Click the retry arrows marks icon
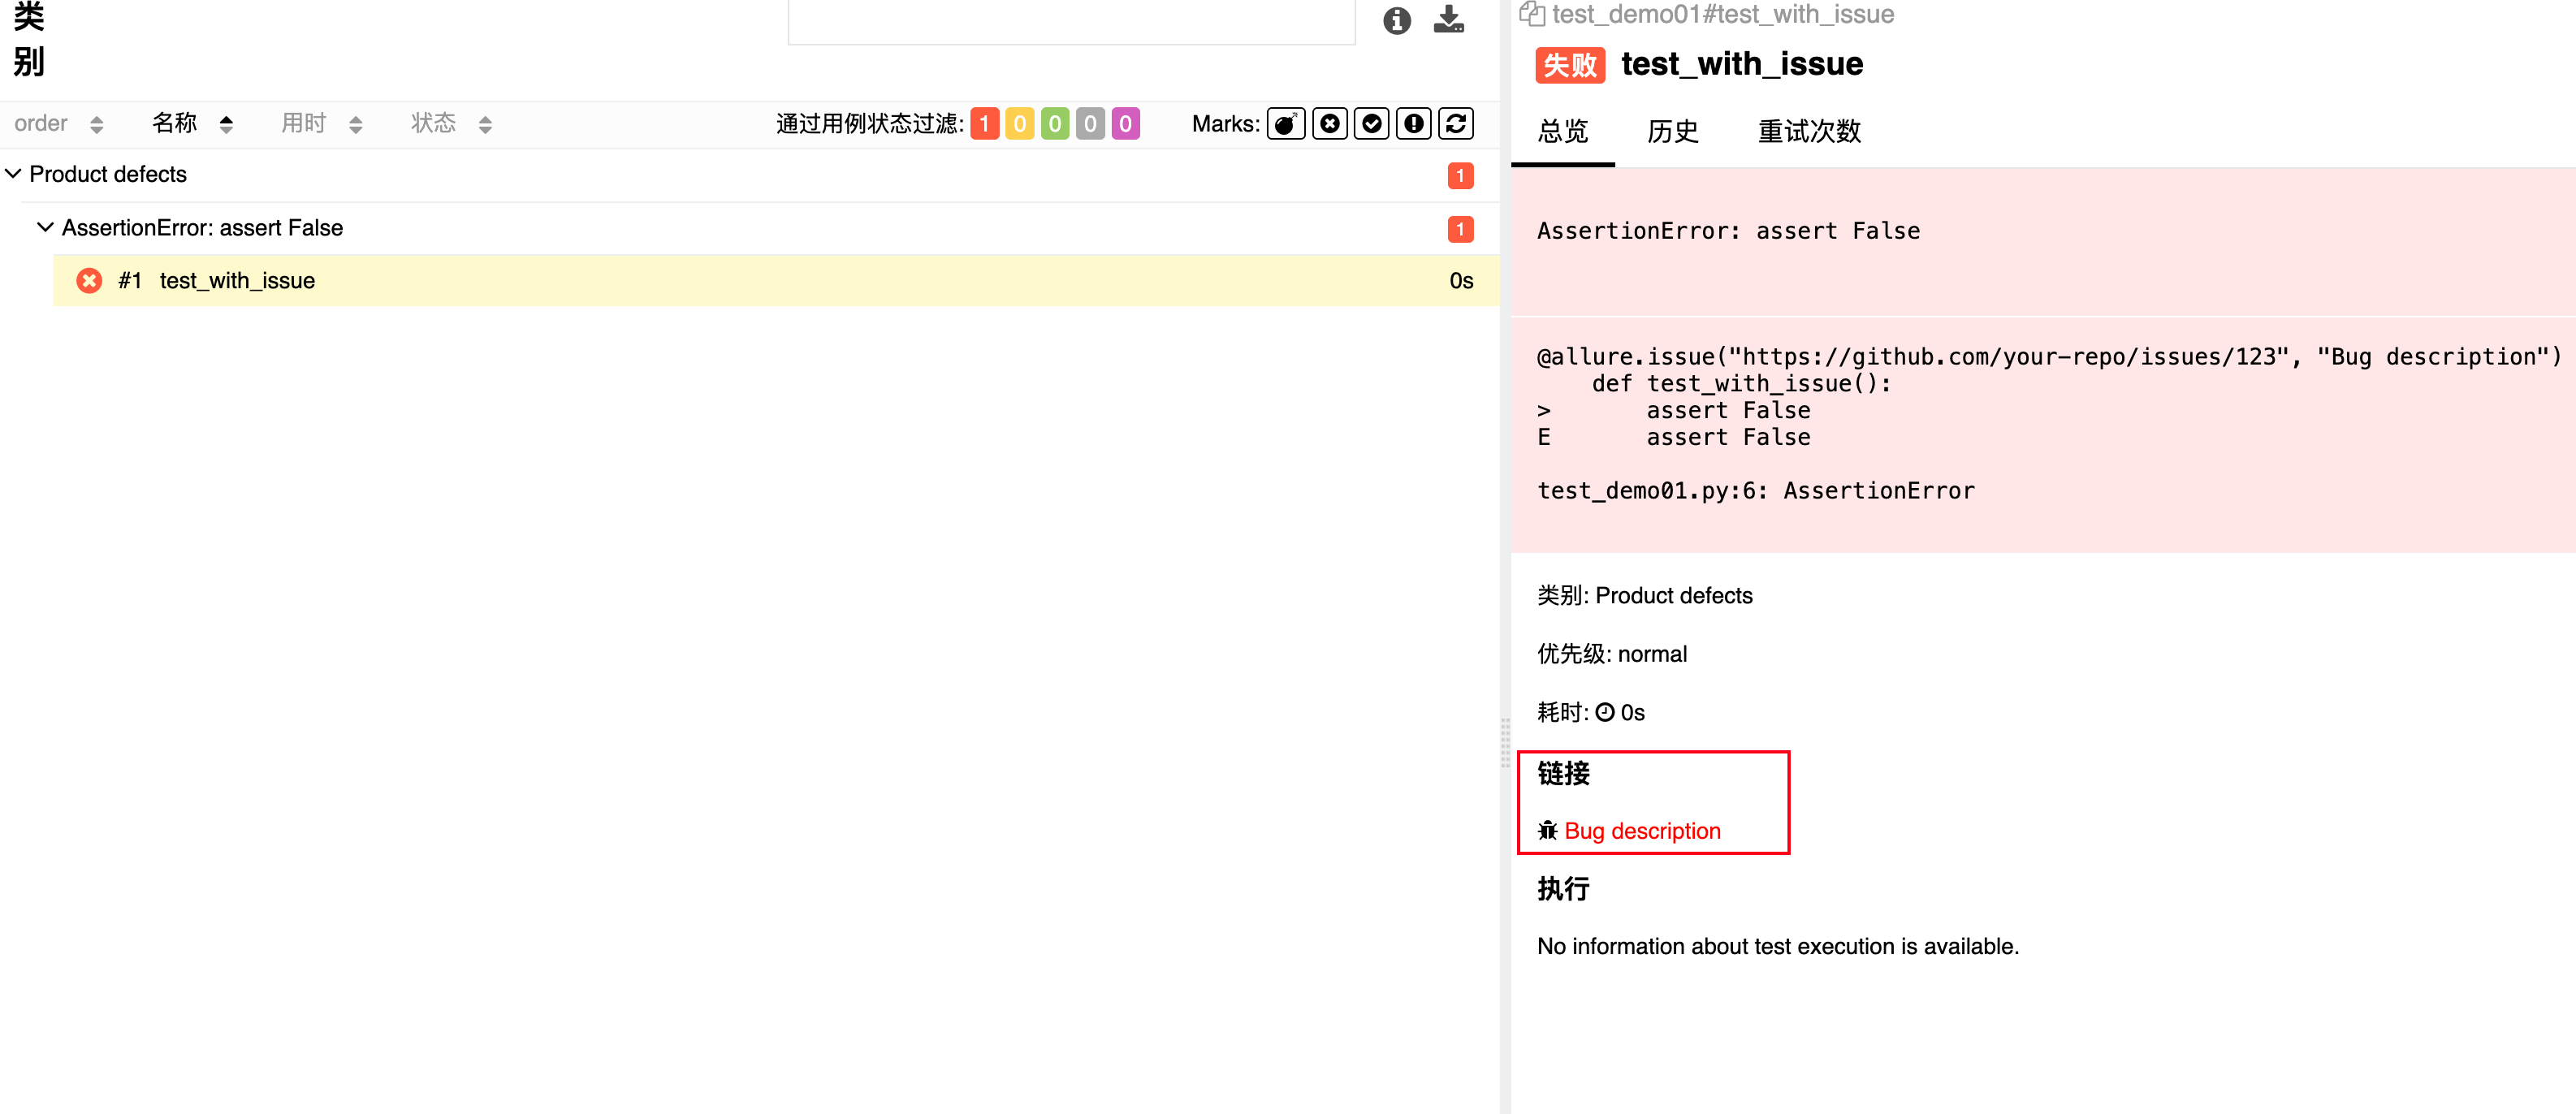Viewport: 2576px width, 1114px height. coord(1455,124)
